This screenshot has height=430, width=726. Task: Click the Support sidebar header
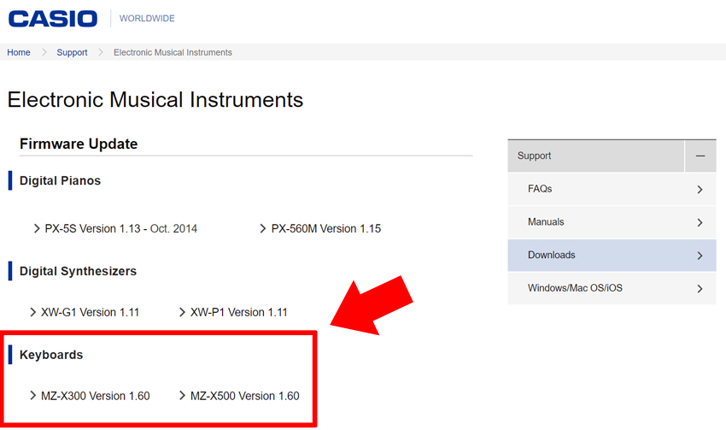tap(596, 156)
